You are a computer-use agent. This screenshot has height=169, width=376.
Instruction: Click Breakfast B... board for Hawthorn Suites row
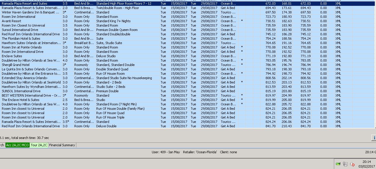84,43
